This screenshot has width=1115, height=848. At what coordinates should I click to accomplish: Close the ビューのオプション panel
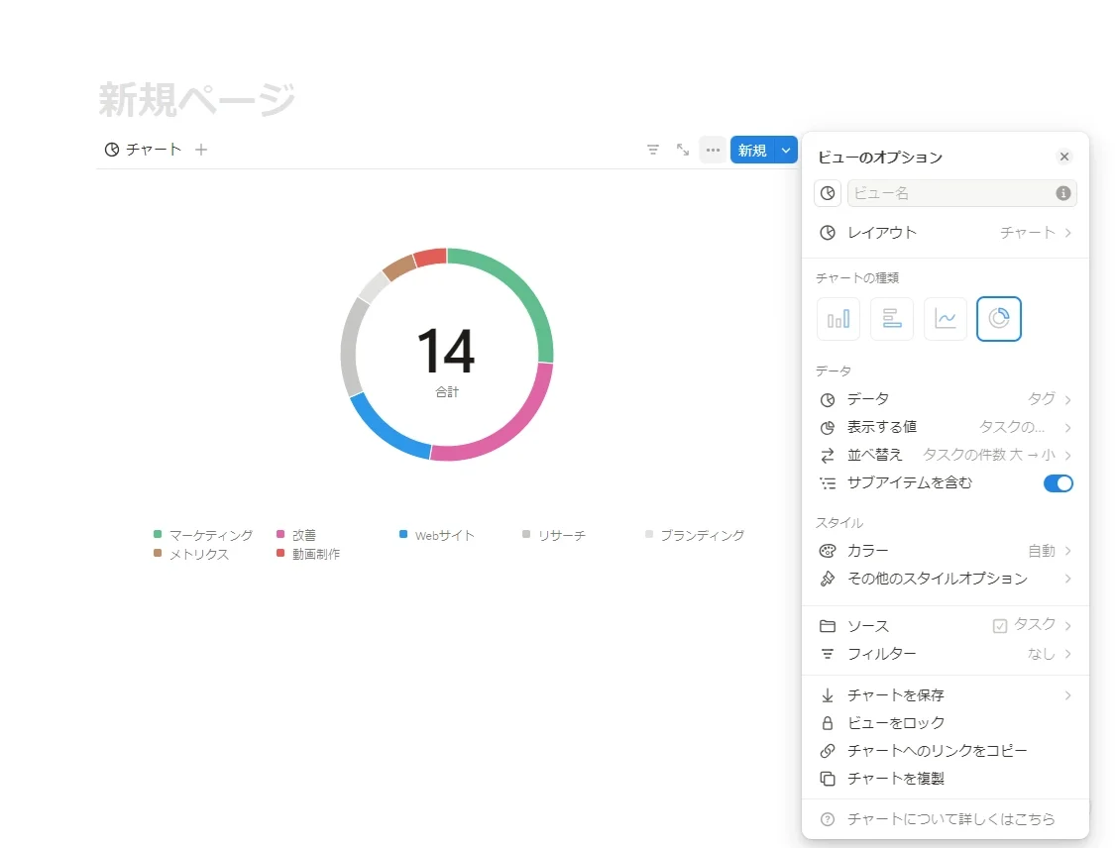coord(1064,157)
